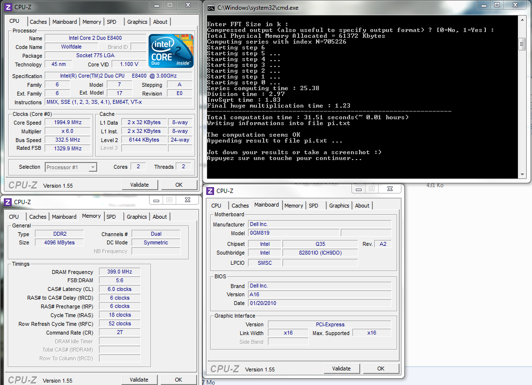Click the Southbridge value 82801IO (ICH9DO)
Viewport: 532px width, 385px height.
320,253
